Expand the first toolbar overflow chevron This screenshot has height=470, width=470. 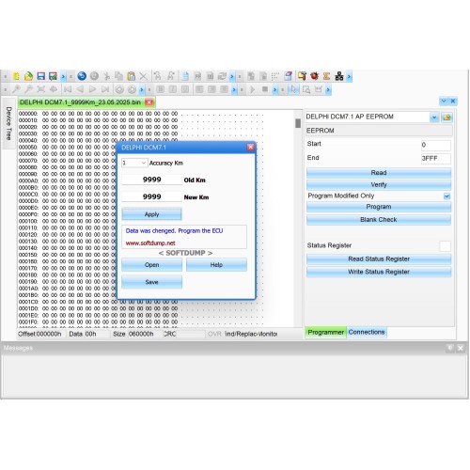pyautogui.click(x=63, y=76)
